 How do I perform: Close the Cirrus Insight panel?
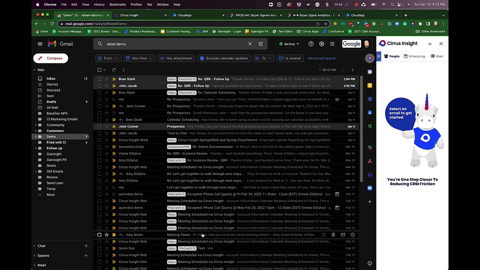[x=441, y=44]
